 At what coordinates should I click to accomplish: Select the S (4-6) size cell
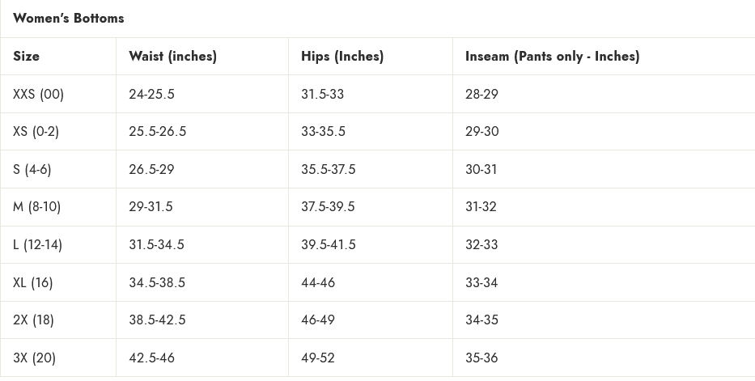(32, 169)
